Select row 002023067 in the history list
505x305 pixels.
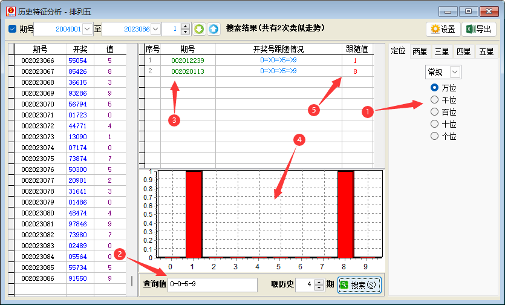click(70, 71)
